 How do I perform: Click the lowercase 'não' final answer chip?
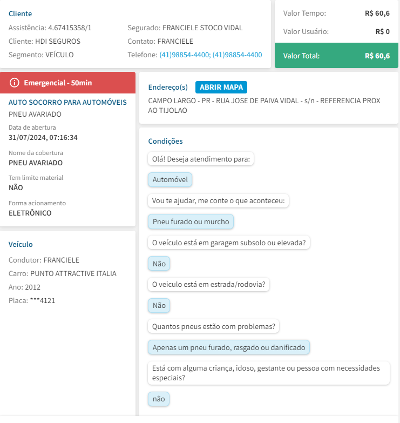coord(159,399)
